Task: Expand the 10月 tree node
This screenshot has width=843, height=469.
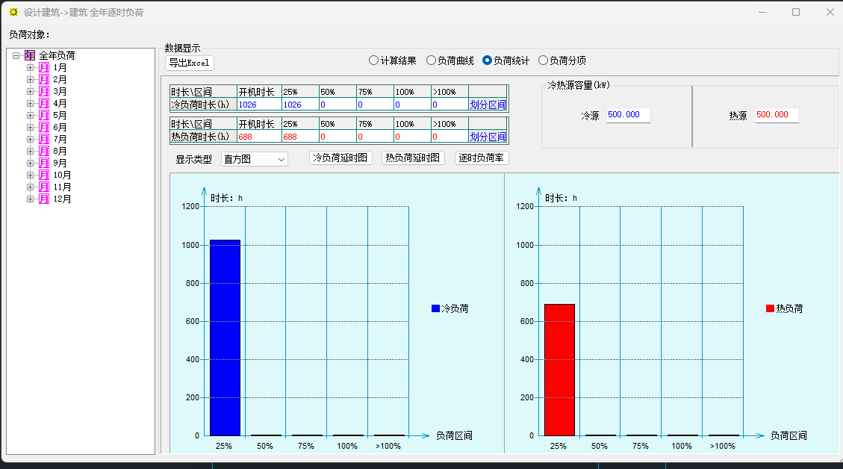Action: [31, 175]
